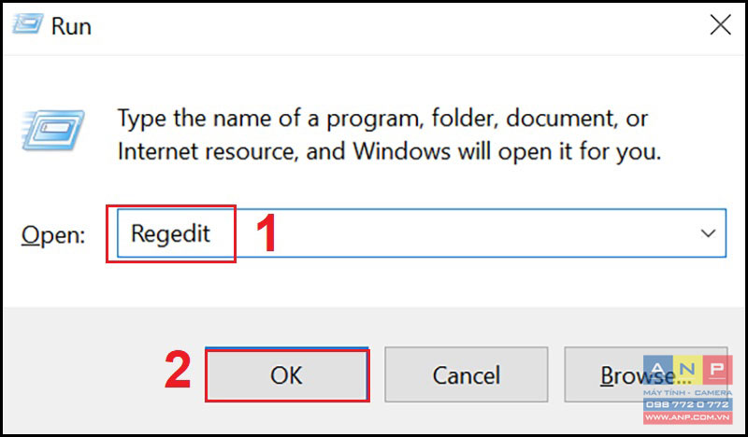748x437 pixels.
Task: Expand the Open combo box dropdown arrow
Action: coord(708,233)
